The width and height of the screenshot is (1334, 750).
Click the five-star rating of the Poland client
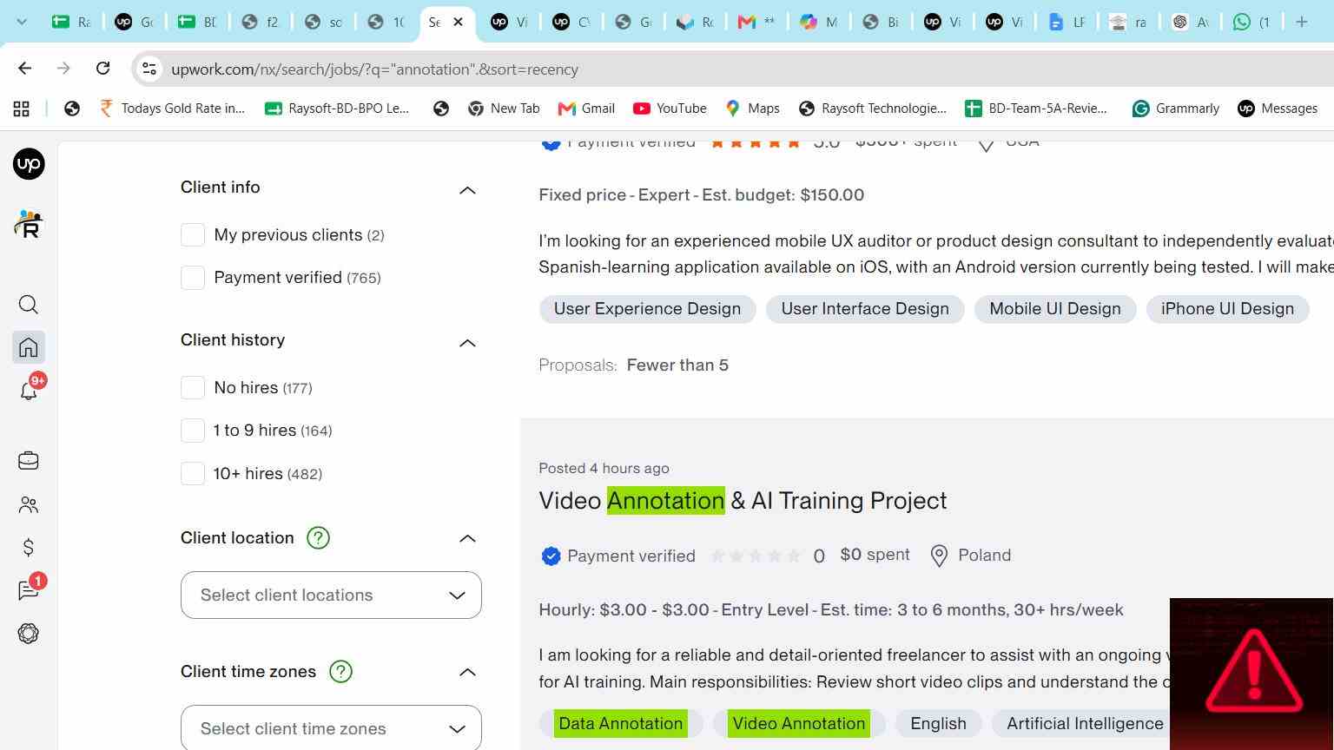pos(756,556)
